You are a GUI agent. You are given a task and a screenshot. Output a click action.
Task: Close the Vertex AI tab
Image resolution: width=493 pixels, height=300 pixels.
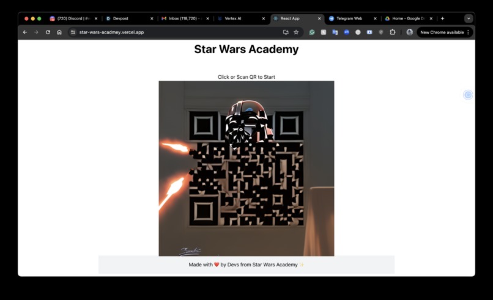264,18
